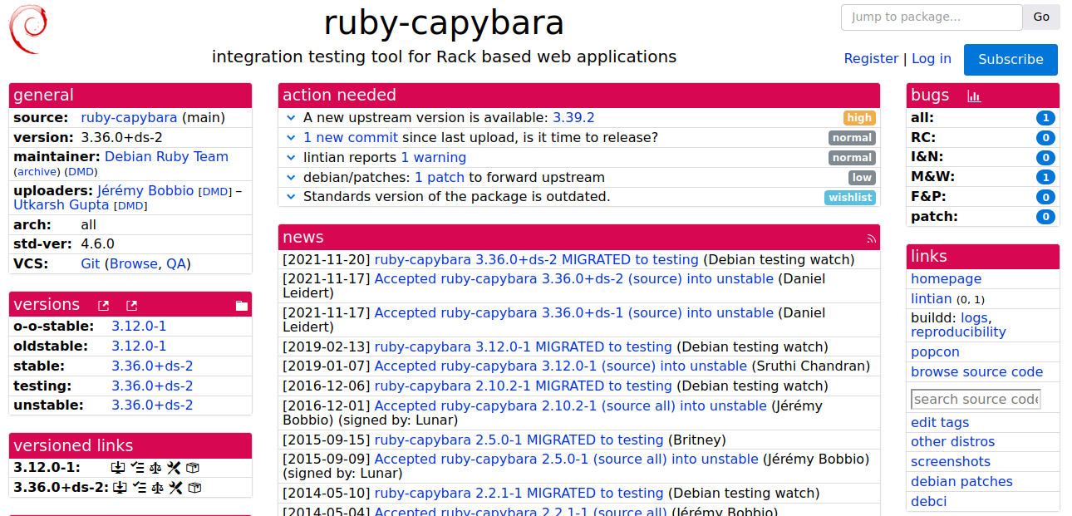Open the Log in link
Viewport: 1072px width, 516px height.
(x=932, y=59)
